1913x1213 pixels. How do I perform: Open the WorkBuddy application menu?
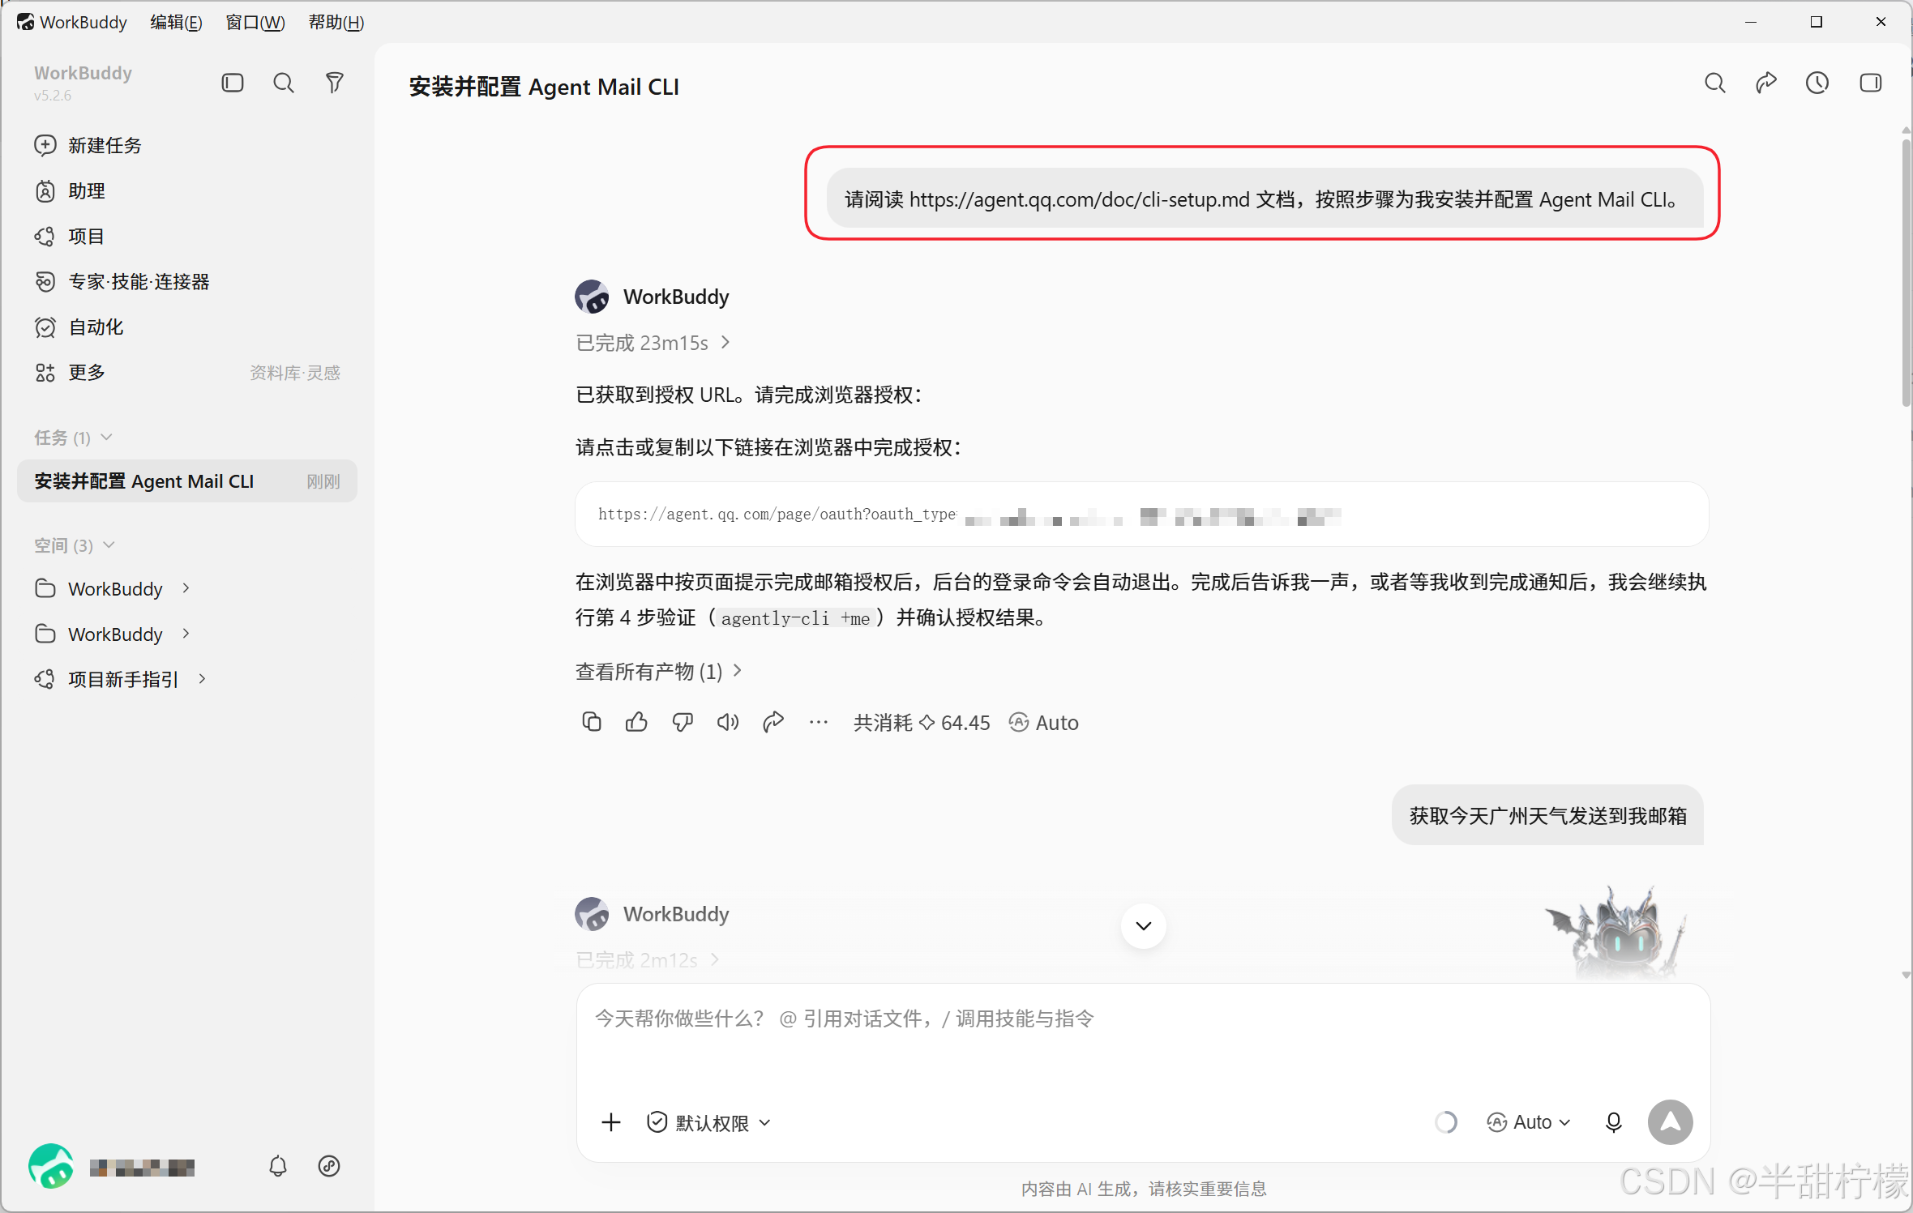(x=72, y=22)
